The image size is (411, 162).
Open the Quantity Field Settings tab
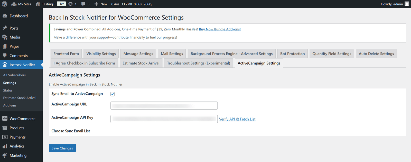pyautogui.click(x=332, y=53)
